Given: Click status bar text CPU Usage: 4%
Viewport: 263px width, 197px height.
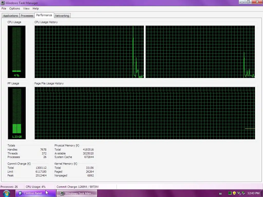Looking at the screenshot, I should click(x=35, y=187).
